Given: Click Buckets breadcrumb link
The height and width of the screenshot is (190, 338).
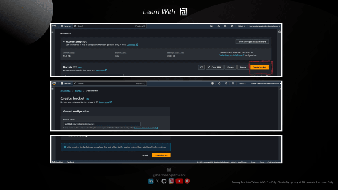Looking at the screenshot, I should pyautogui.click(x=78, y=91).
